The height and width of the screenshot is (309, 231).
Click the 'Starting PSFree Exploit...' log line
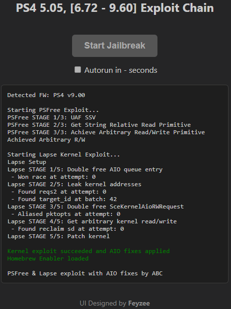coord(53,110)
